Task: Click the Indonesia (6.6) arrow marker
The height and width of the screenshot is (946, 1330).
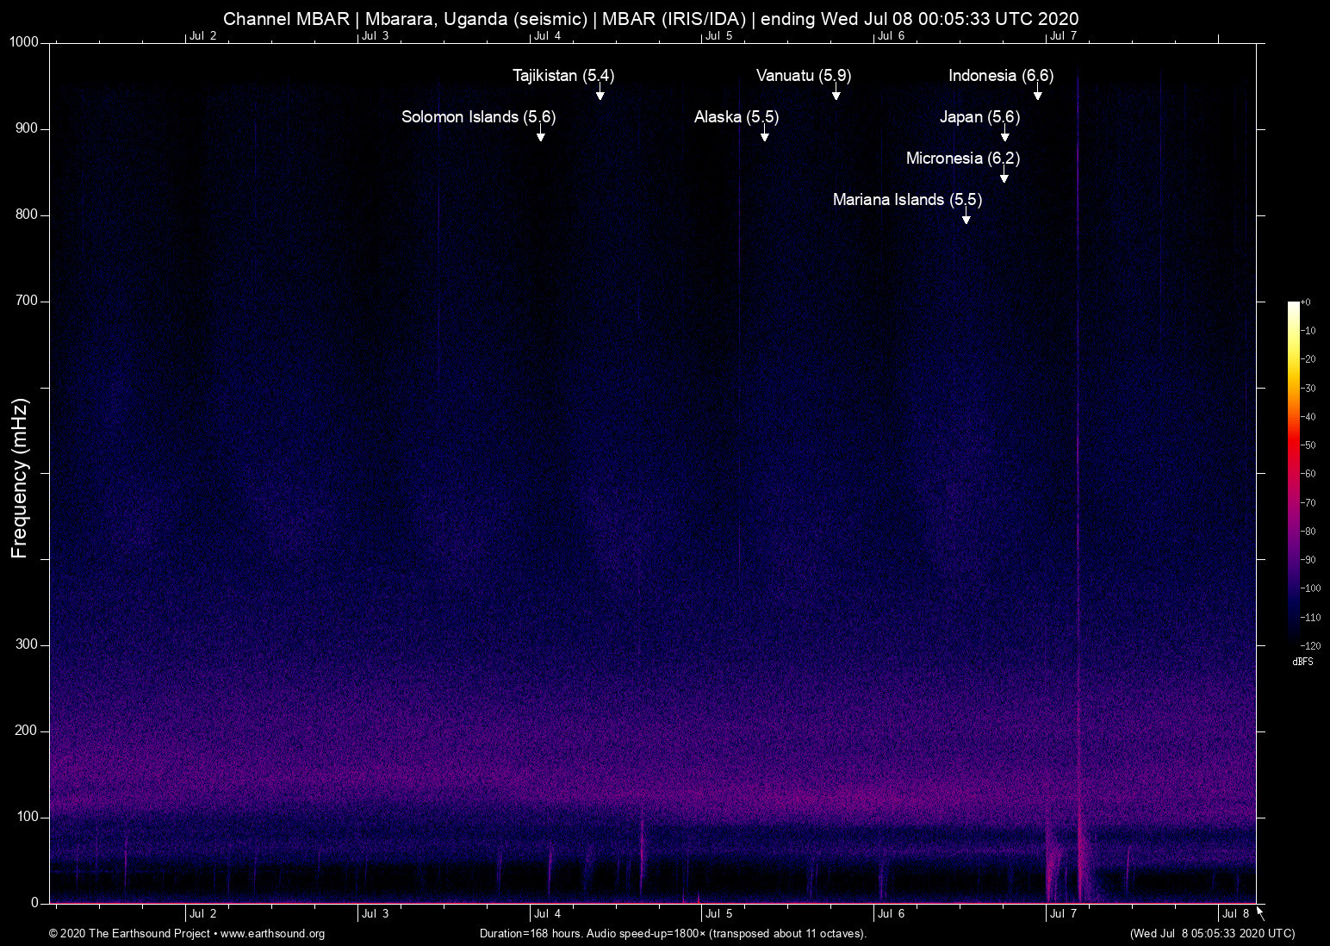Action: pyautogui.click(x=1037, y=94)
